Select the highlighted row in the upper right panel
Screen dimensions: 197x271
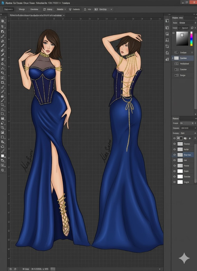(x=183, y=58)
